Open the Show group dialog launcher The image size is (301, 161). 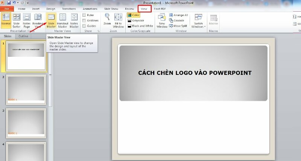99,31
